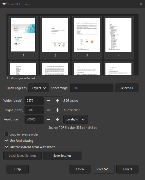Select page 2 thumbnail
The height and width of the screenshot is (180, 145).
tap(55, 38)
